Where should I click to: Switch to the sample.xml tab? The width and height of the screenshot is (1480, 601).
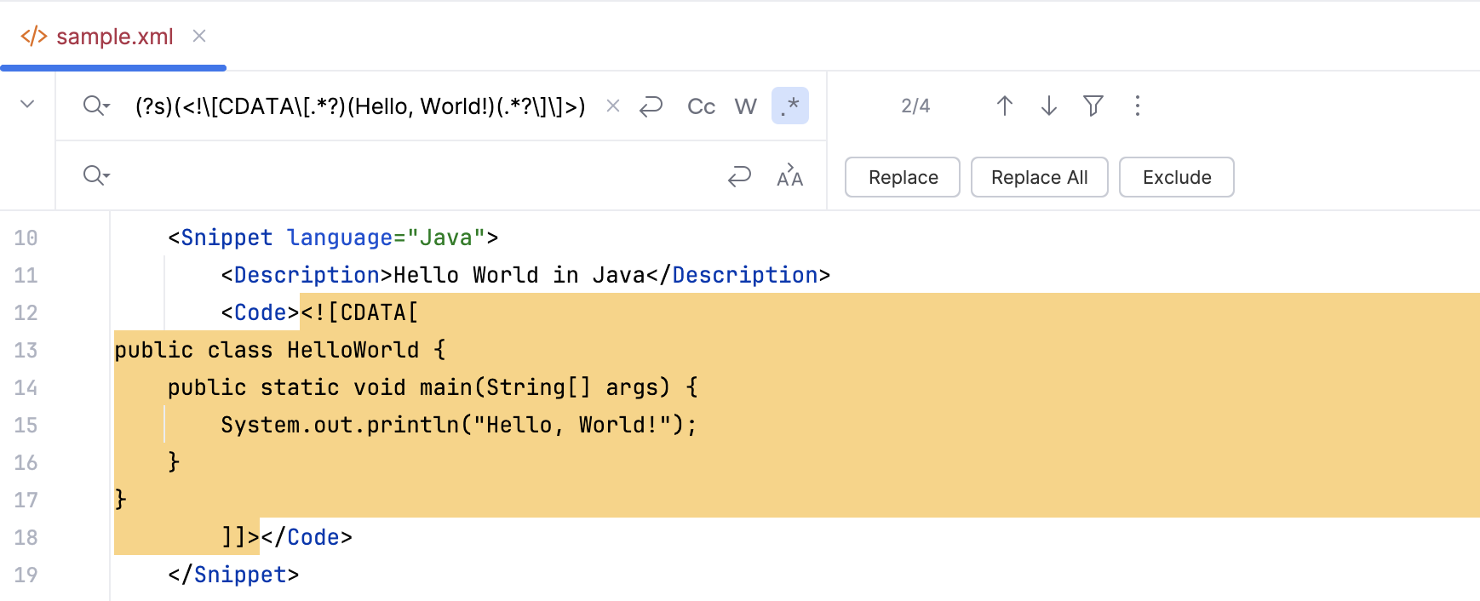click(x=114, y=37)
